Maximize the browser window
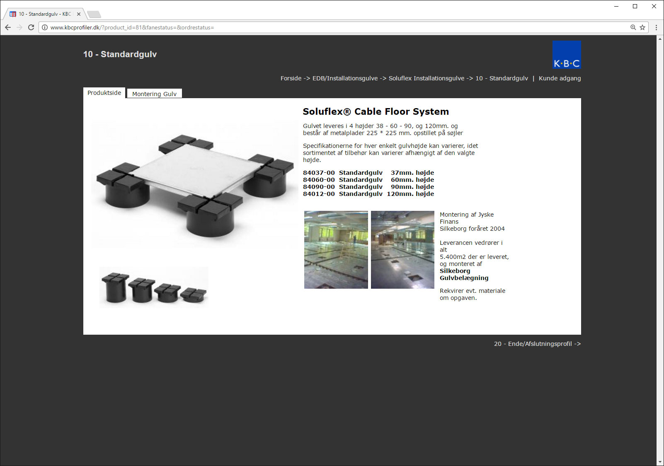This screenshot has width=664, height=466. click(x=635, y=6)
